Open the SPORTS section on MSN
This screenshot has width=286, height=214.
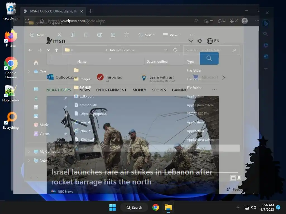point(159,90)
